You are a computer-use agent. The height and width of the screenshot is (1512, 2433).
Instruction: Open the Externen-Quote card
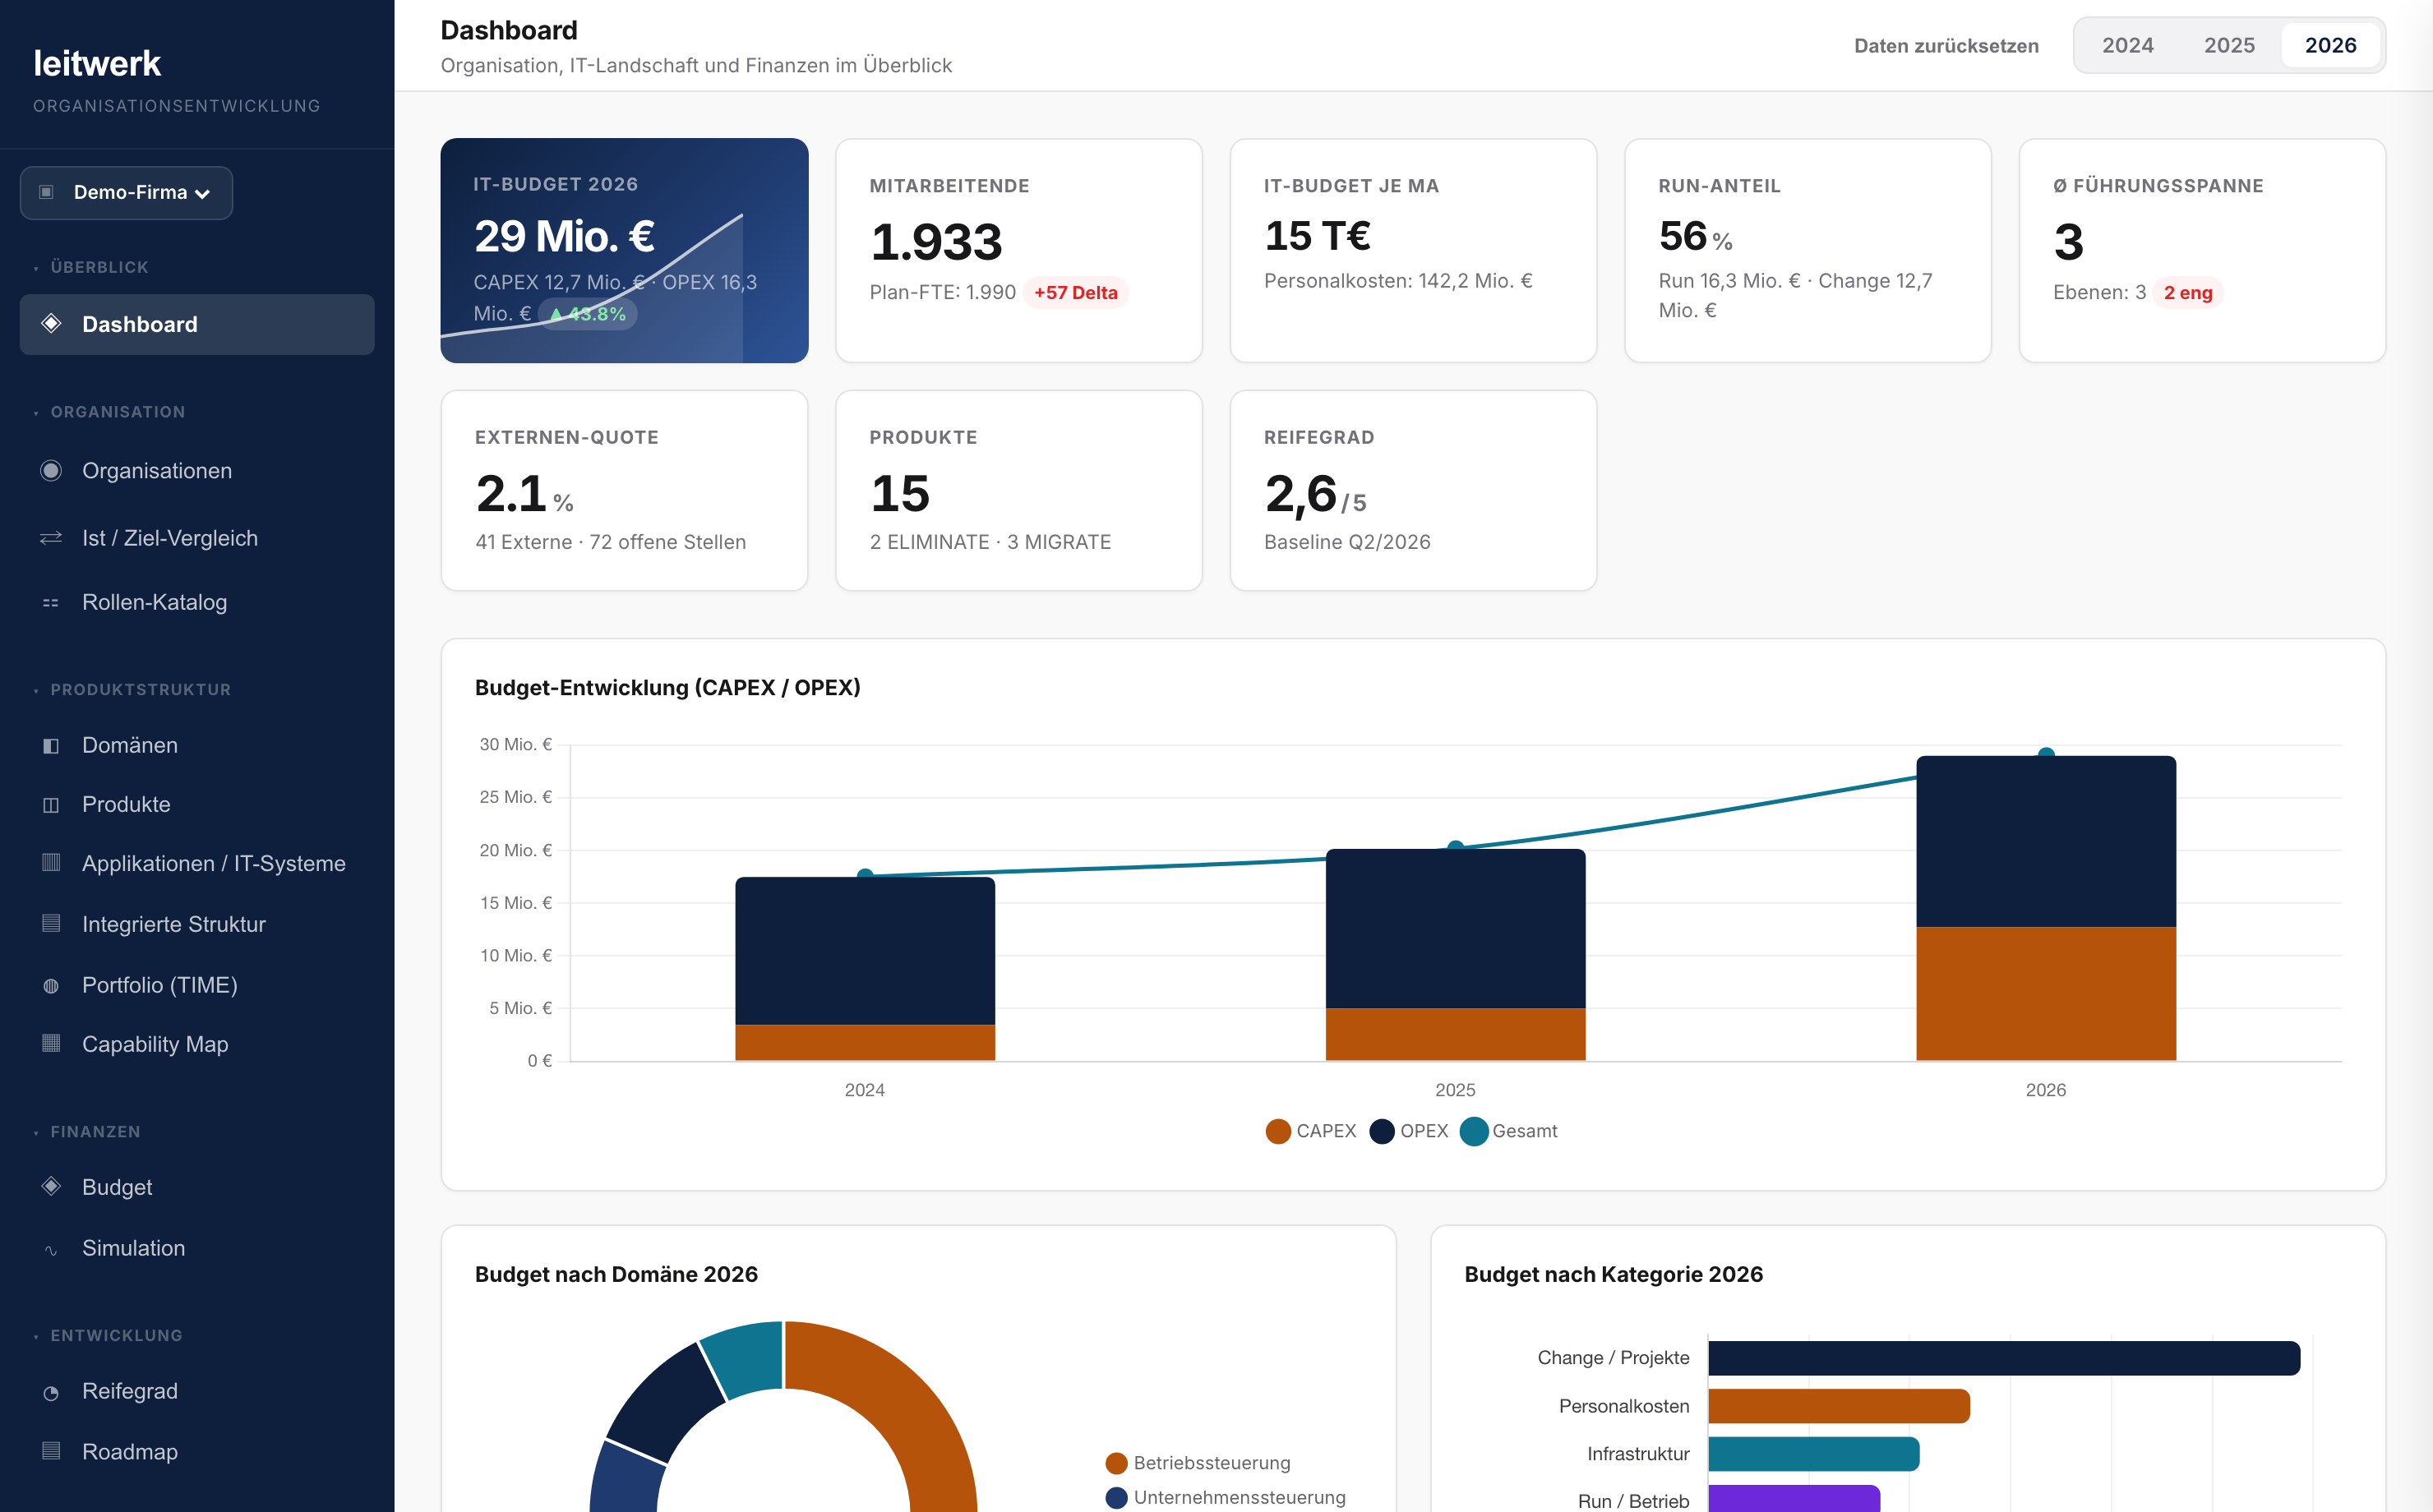click(x=624, y=491)
